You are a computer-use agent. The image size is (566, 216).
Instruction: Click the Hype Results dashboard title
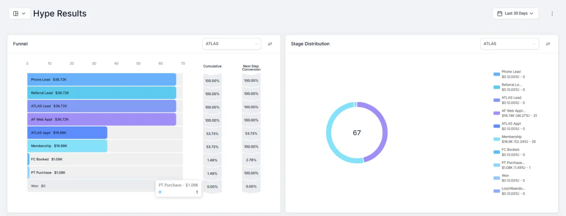click(x=60, y=14)
